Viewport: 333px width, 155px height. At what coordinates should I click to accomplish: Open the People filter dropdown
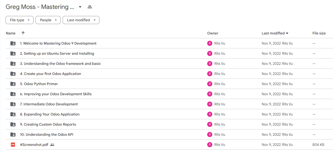pos(48,20)
